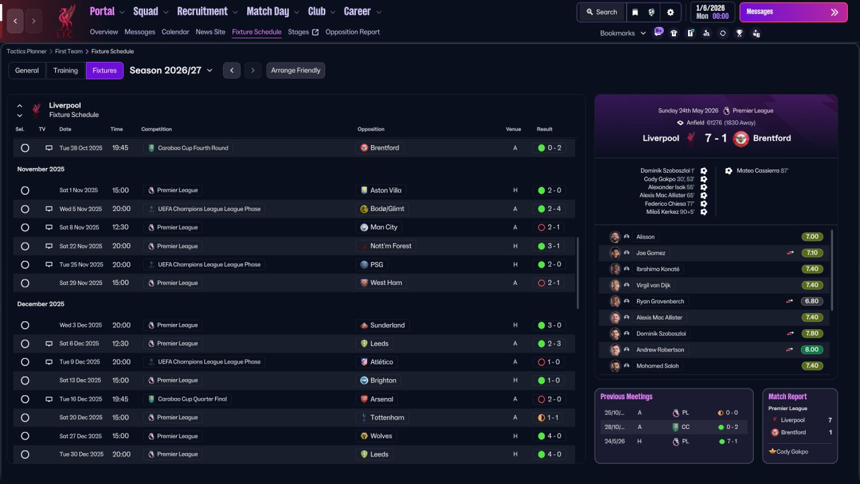Select the radio button for Tue 30 Dec fixture
This screenshot has height=484, width=860.
point(25,454)
